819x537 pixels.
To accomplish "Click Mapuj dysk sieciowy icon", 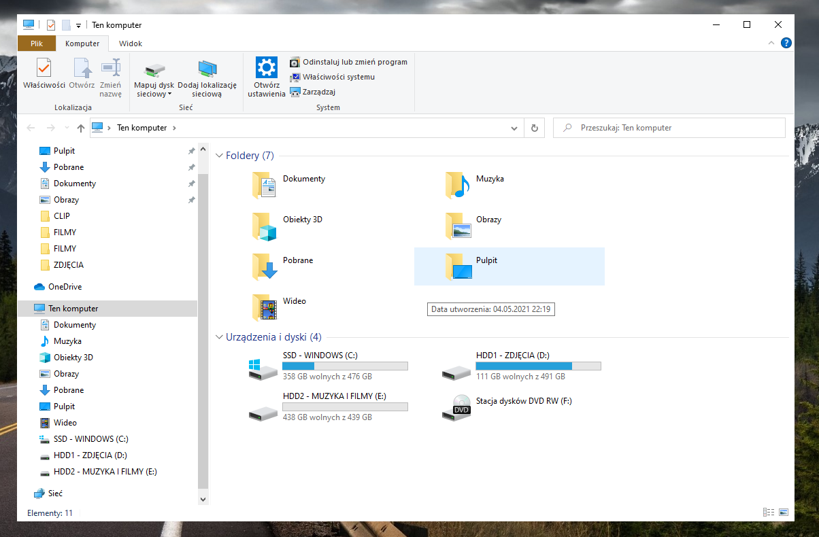I will [x=154, y=70].
